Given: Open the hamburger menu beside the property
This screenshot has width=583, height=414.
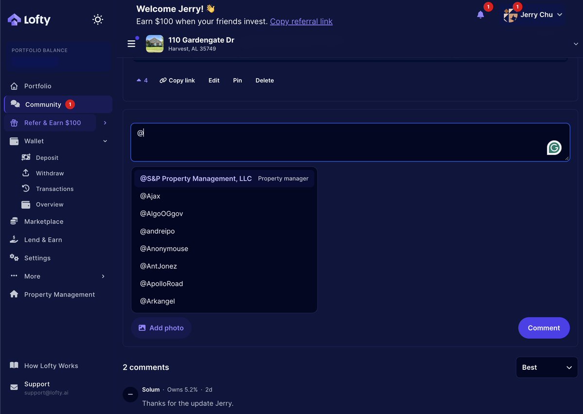Looking at the screenshot, I should [131, 43].
